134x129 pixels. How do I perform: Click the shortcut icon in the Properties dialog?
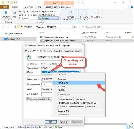[x=29, y=57]
